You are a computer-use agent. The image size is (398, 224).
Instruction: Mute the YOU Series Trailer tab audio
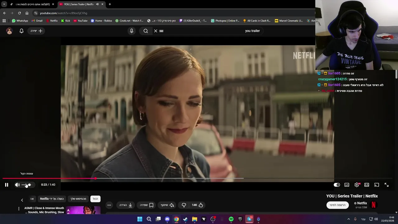[x=97, y=4]
